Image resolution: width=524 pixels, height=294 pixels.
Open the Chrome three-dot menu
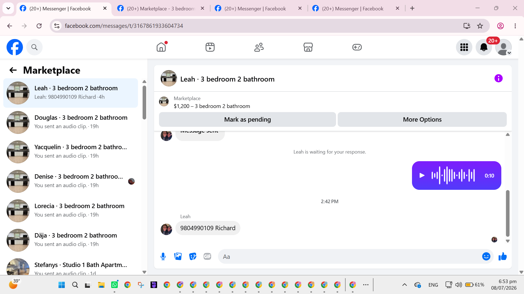pyautogui.click(x=515, y=26)
